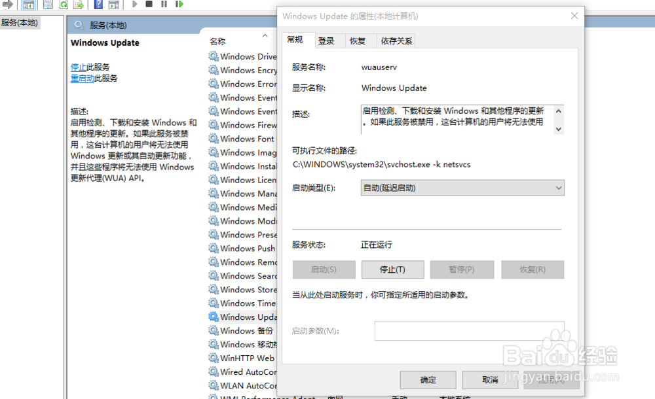This screenshot has width=655, height=399.
Task: Click the export list toolbar icon
Action: (x=79, y=5)
